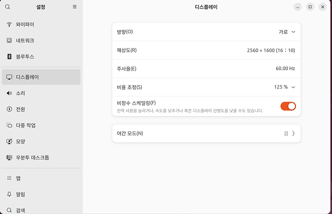Click the speaker icon beside 소리
The image size is (332, 214).
point(9,93)
